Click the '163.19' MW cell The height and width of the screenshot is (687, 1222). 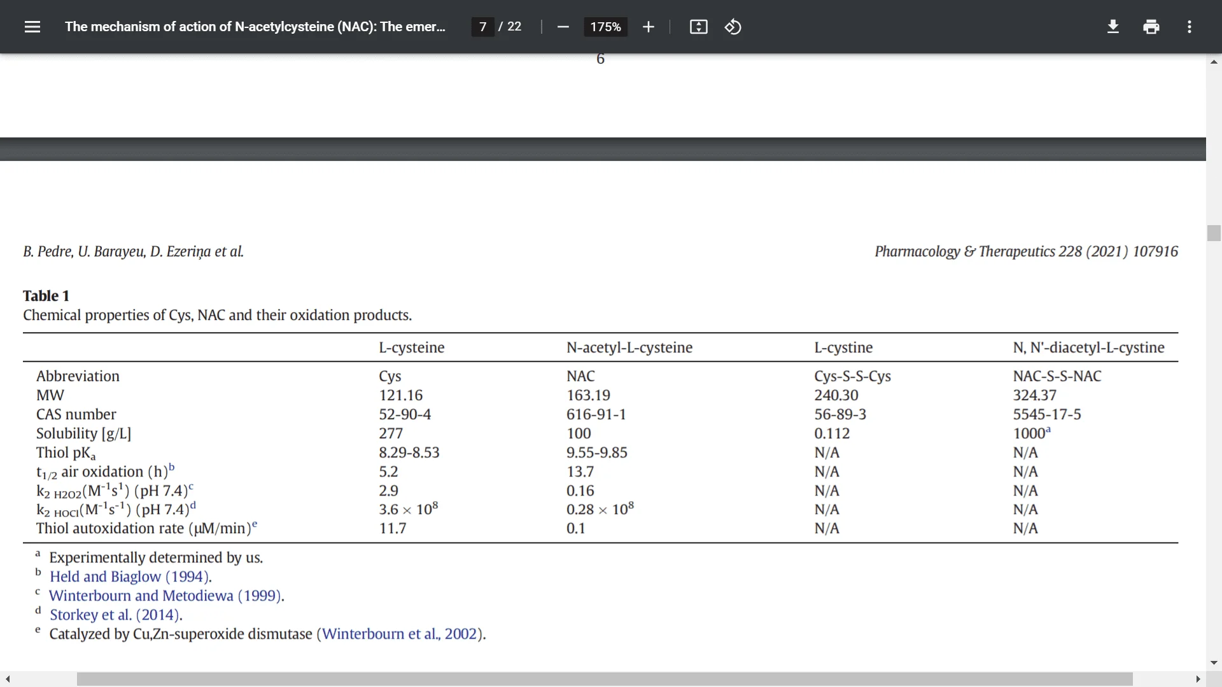point(588,395)
